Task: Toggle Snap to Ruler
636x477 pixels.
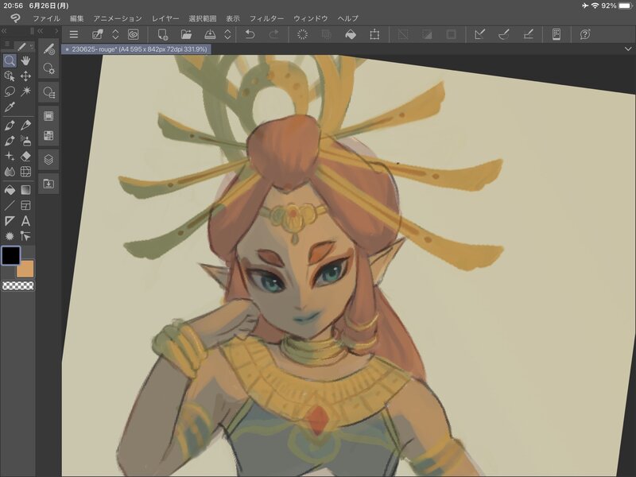Action: point(479,34)
